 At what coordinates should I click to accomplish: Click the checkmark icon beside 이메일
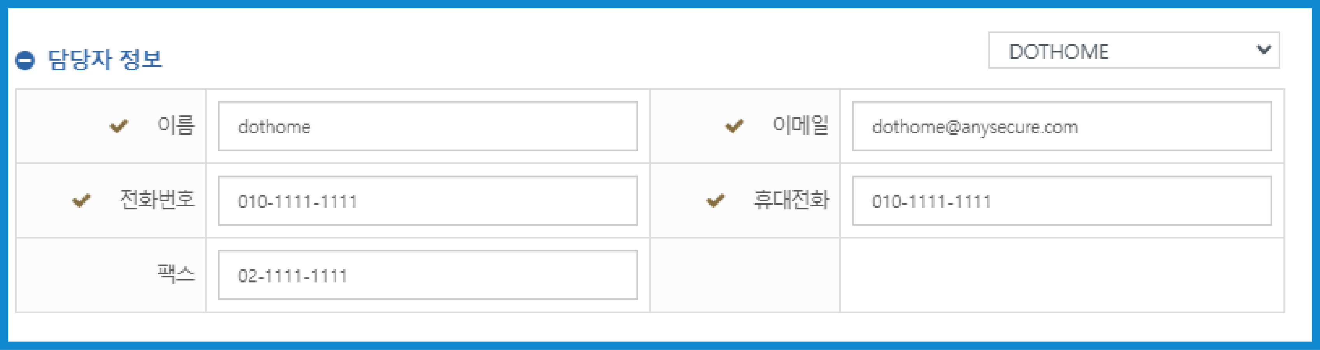pos(734,125)
